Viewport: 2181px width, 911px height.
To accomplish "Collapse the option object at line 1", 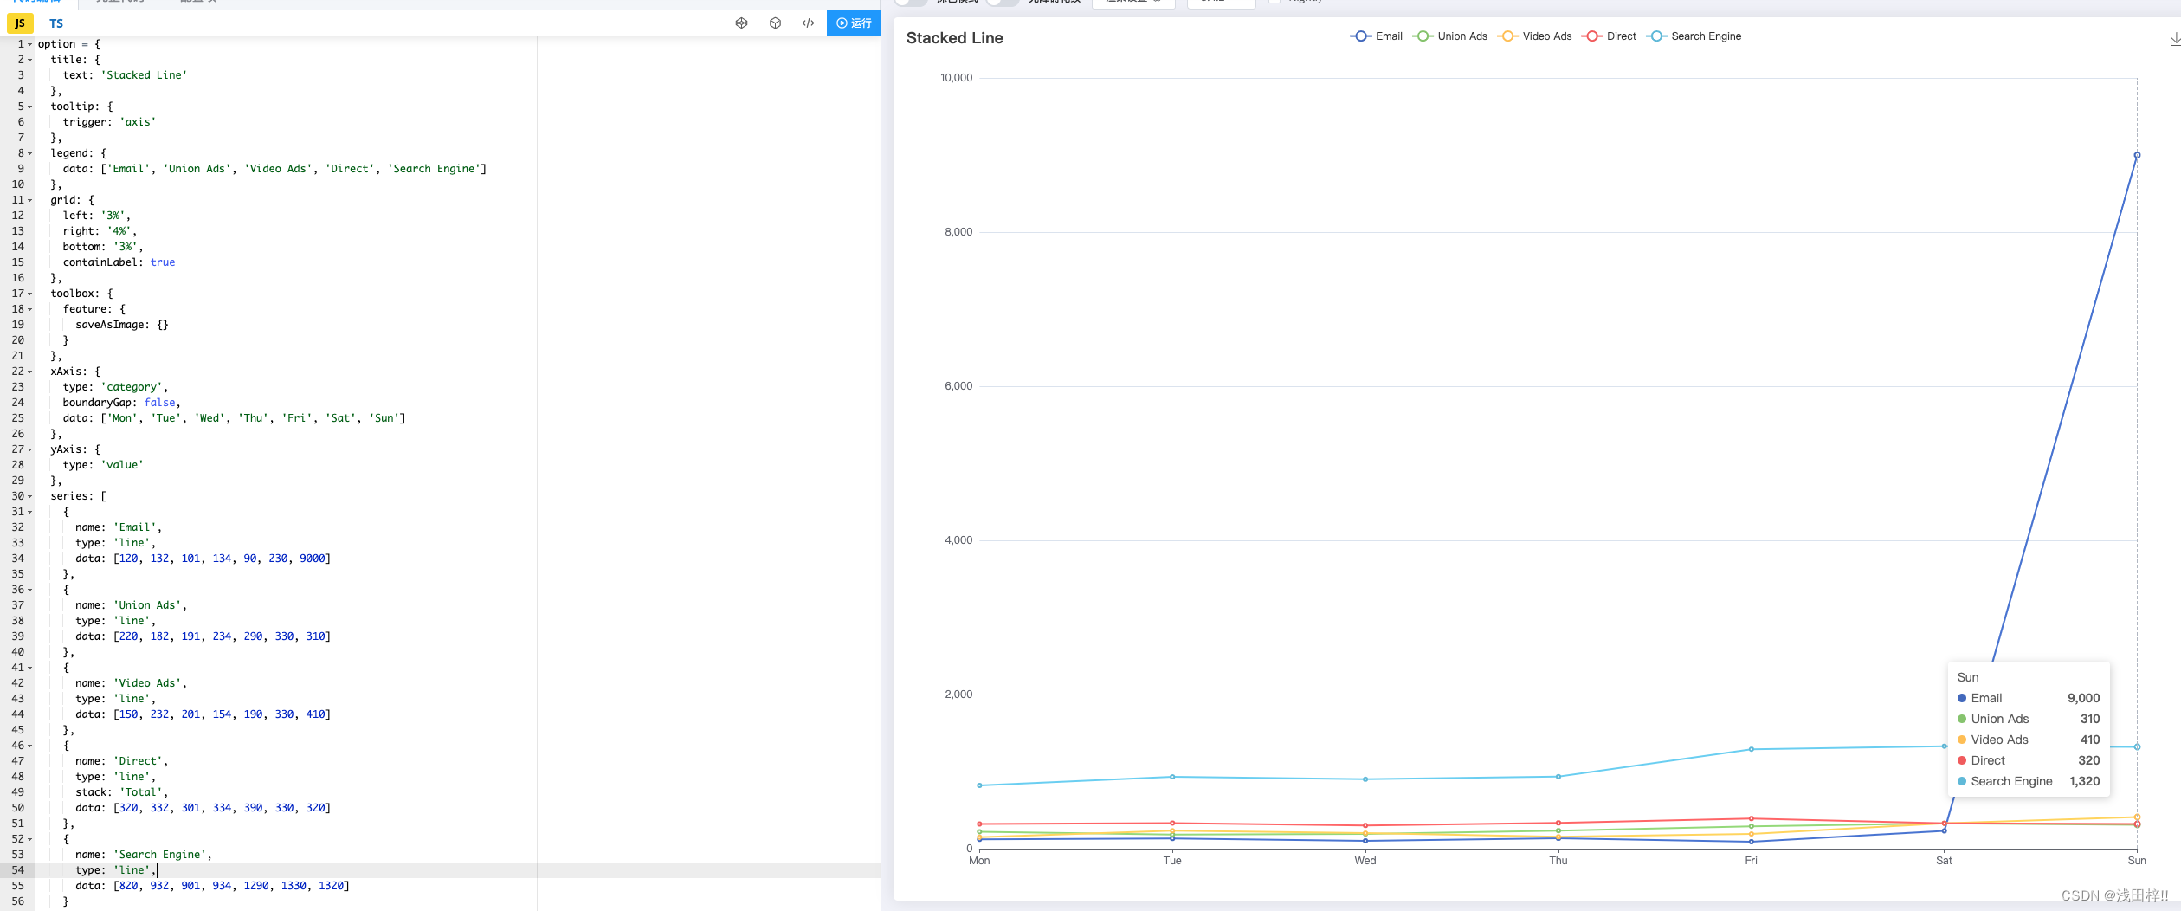I will point(29,43).
